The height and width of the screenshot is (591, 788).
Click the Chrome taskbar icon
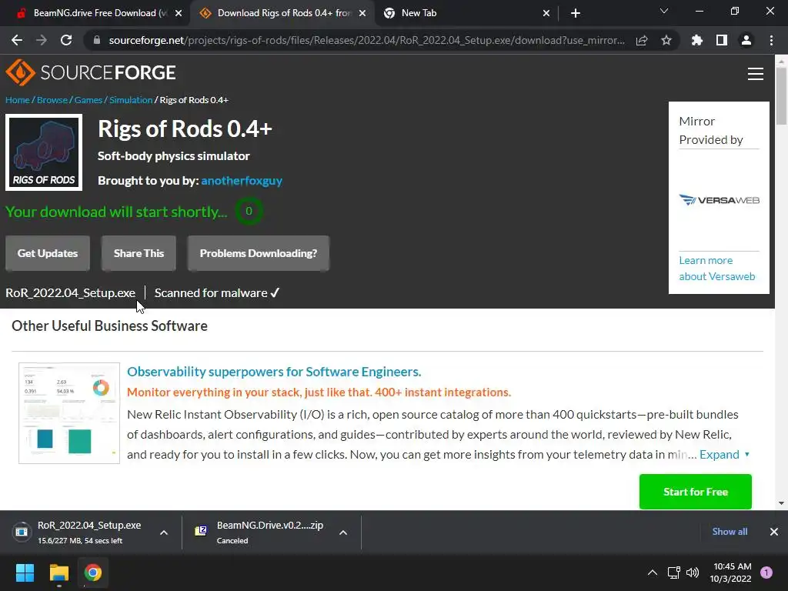[x=93, y=573]
